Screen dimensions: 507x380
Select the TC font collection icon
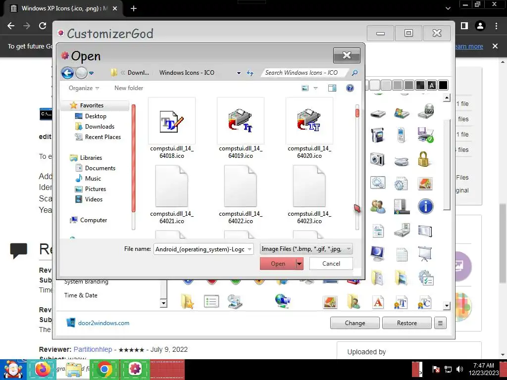tap(424, 303)
